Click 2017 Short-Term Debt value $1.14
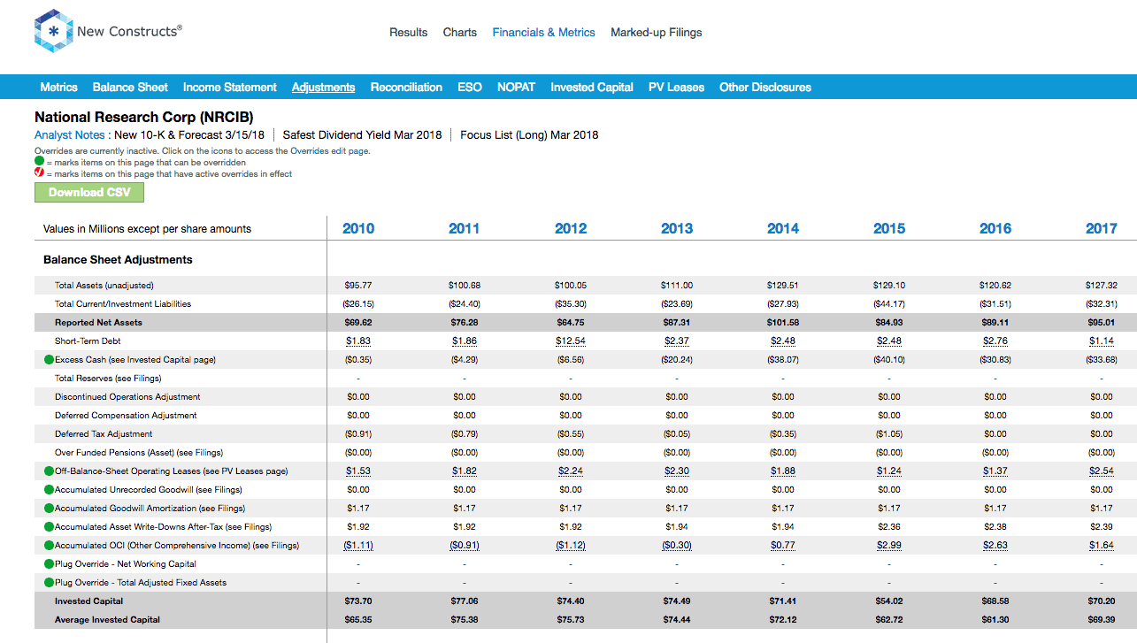 point(1102,341)
